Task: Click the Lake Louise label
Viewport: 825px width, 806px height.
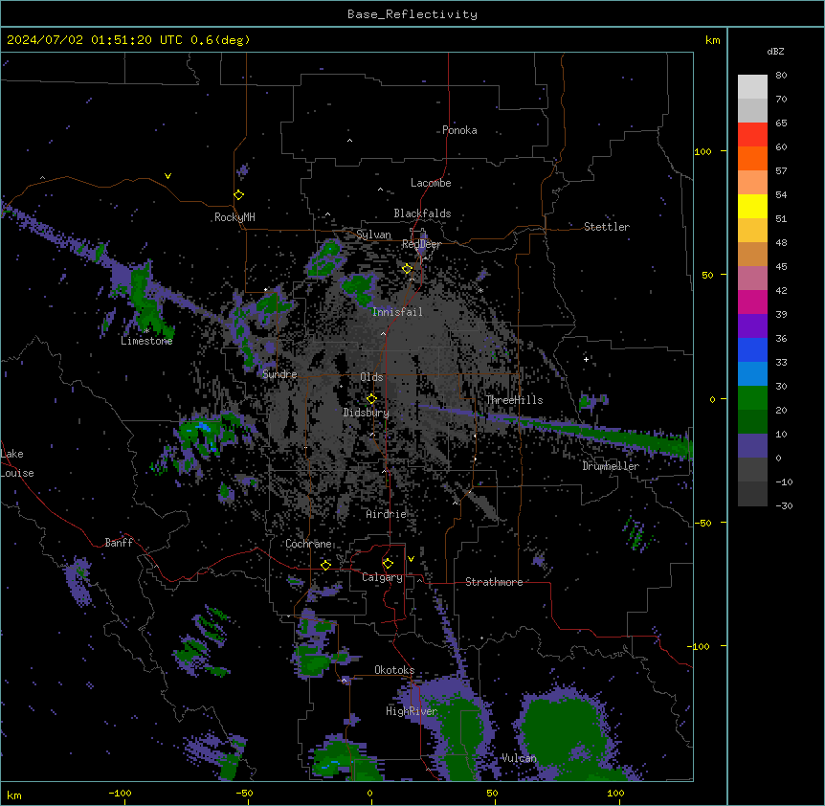Action: pos(17,463)
